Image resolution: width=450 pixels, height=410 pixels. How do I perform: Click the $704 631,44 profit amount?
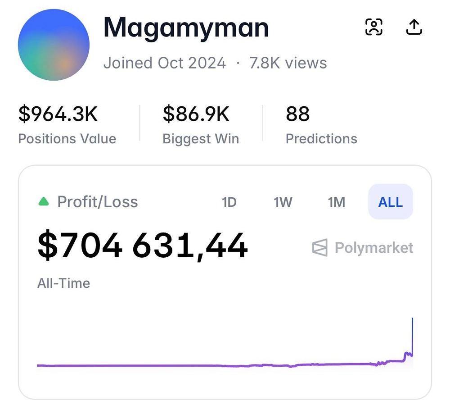coord(142,246)
